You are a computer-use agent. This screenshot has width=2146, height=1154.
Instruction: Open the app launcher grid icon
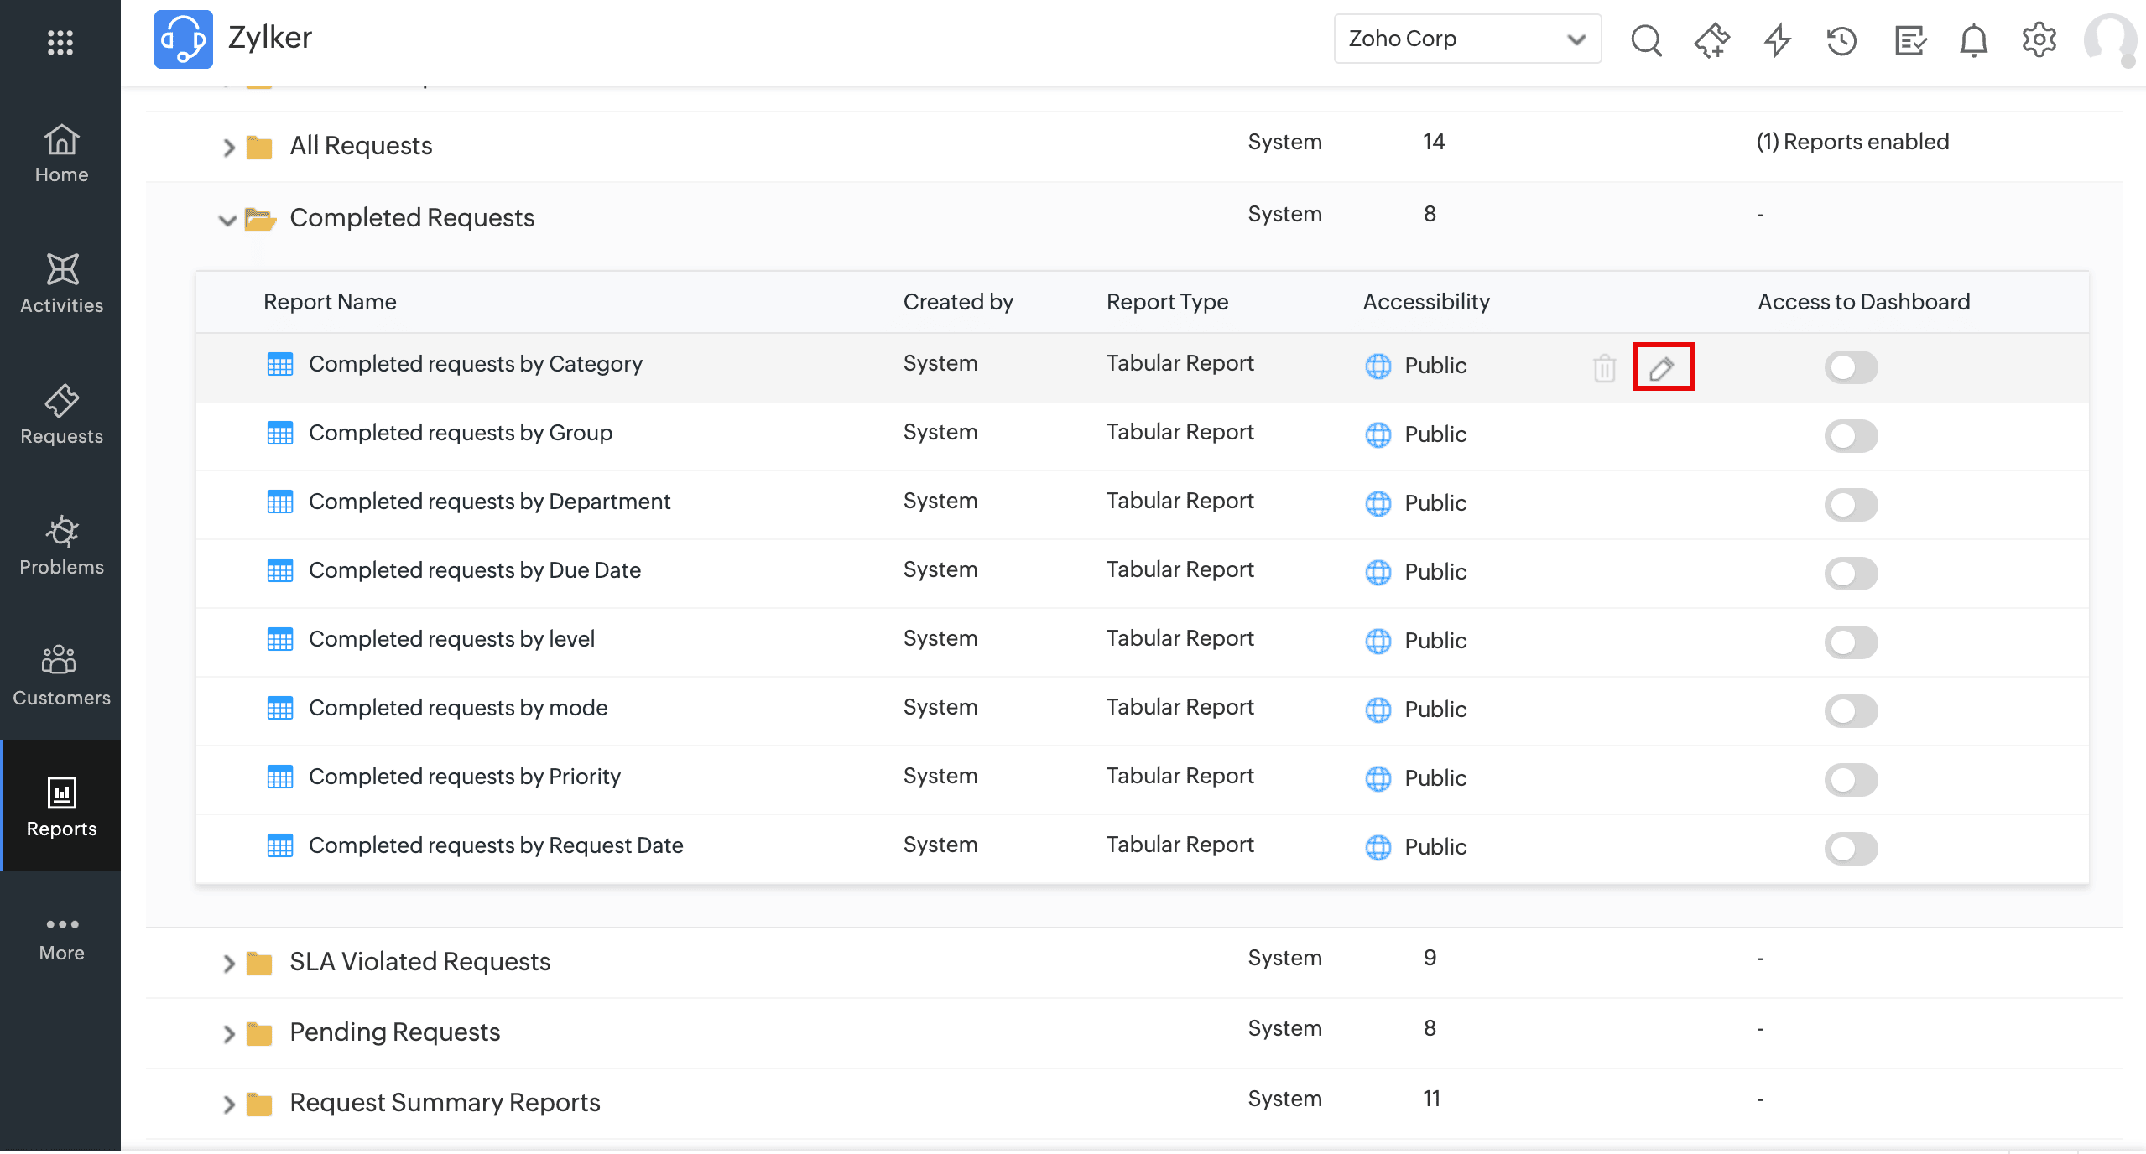pyautogui.click(x=60, y=42)
